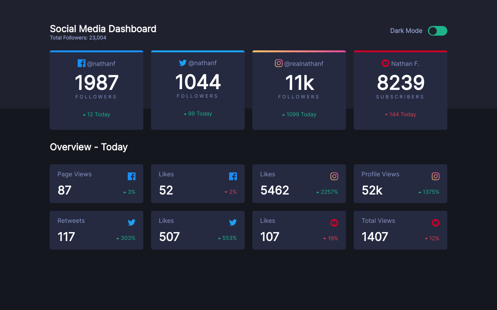Click the Profile Views label
The image size is (497, 310).
coord(381,174)
